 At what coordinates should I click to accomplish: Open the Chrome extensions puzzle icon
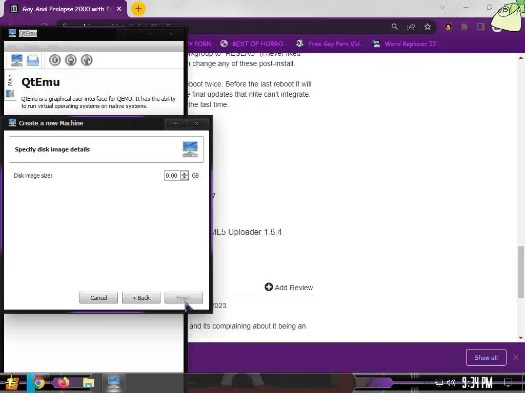click(465, 27)
